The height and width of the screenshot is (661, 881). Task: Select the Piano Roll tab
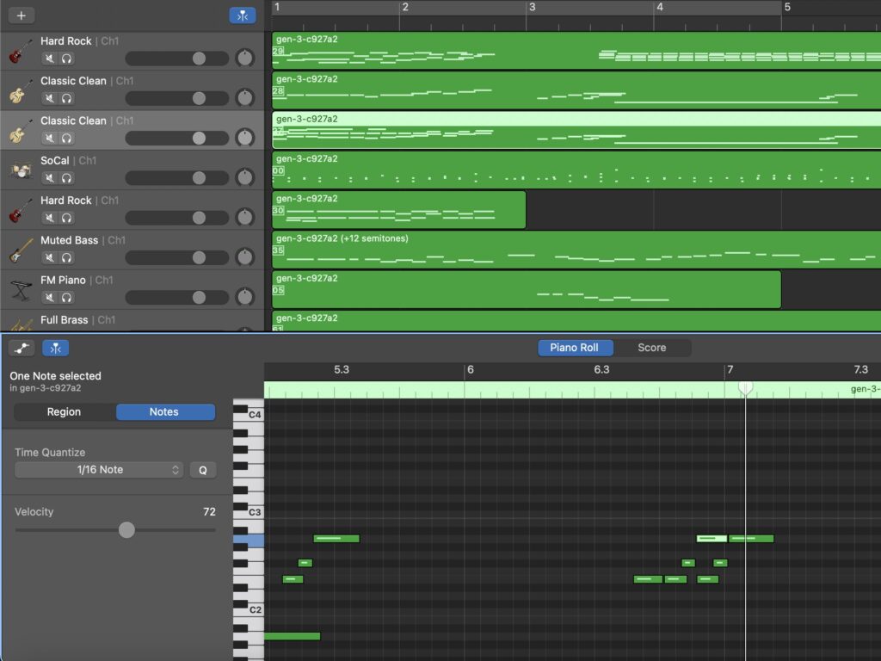[x=574, y=348]
